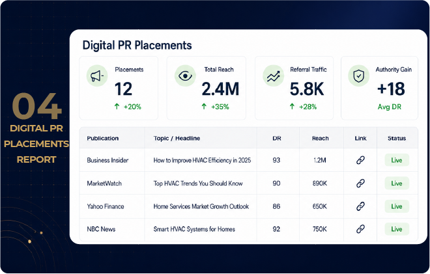Click headline Smart HVAC Systems for Homes
Image resolution: width=430 pixels, height=274 pixels.
pos(194,229)
